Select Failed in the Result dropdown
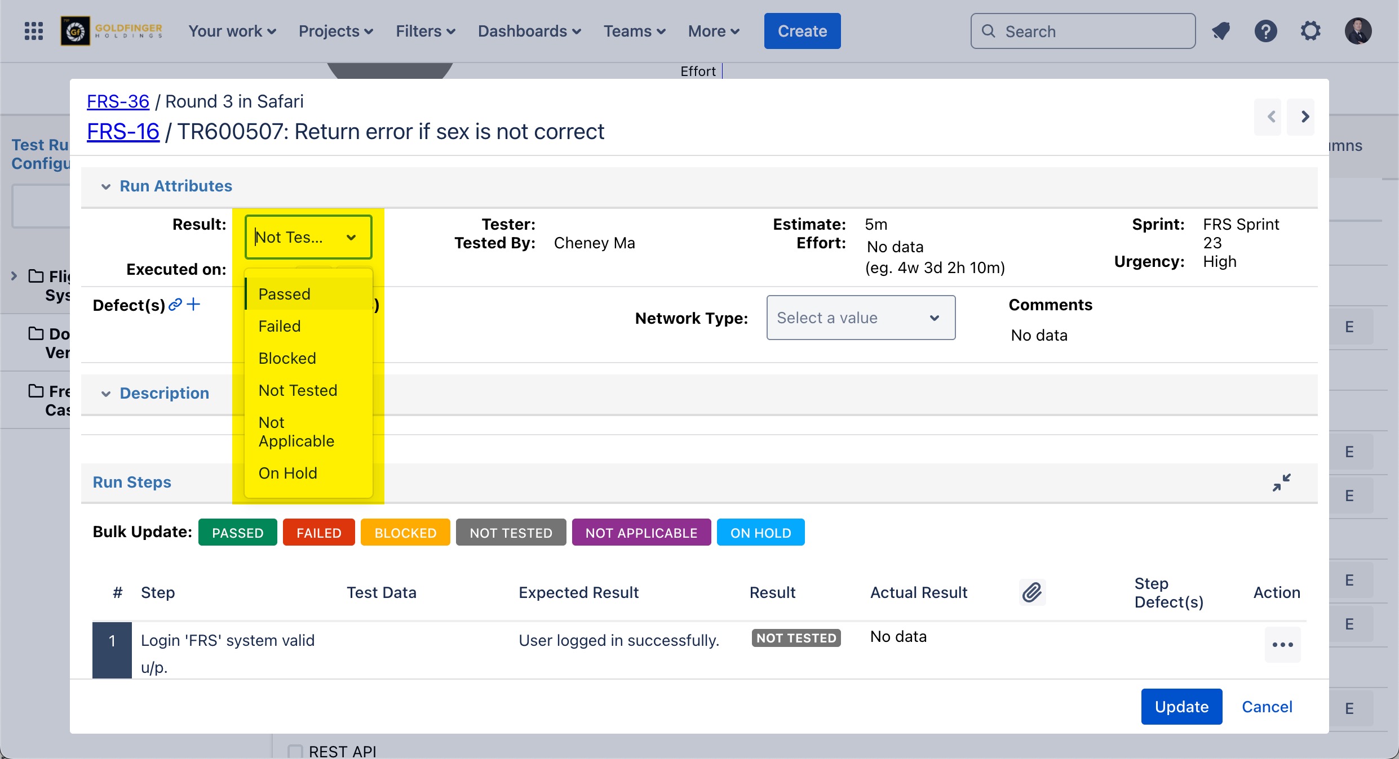The image size is (1399, 759). pyautogui.click(x=280, y=326)
